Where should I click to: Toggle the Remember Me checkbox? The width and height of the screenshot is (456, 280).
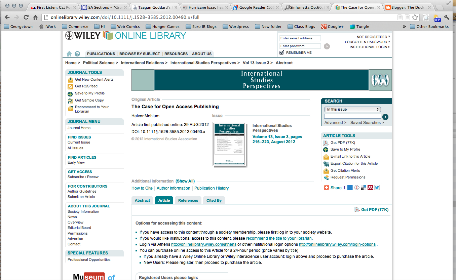tap(282, 53)
